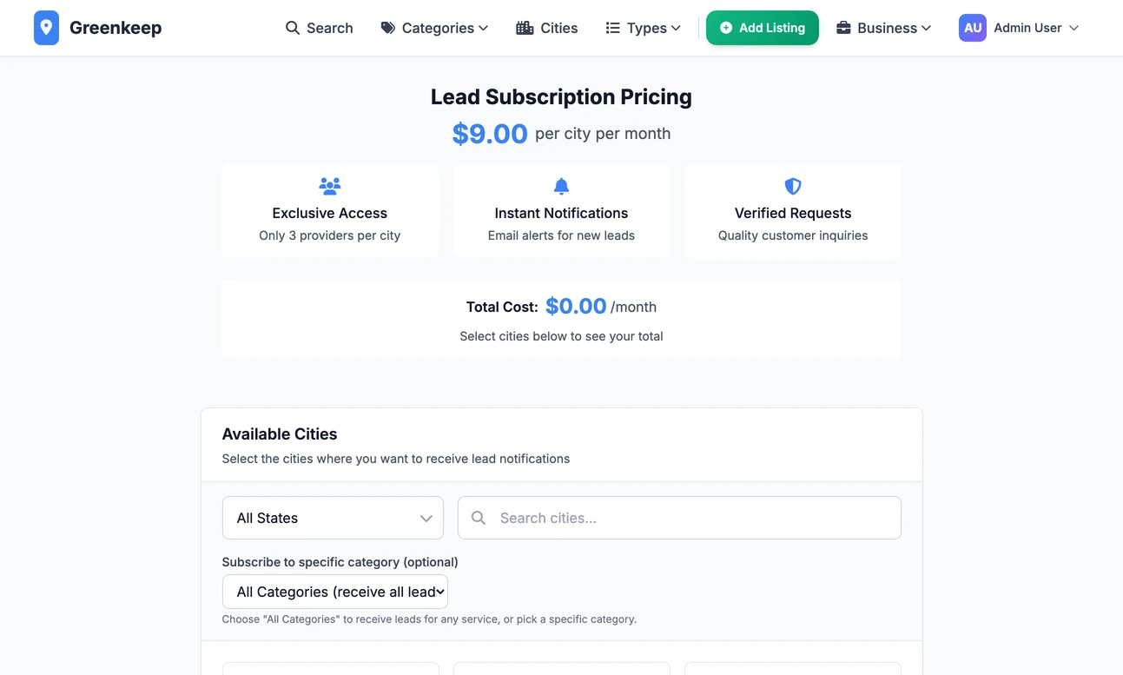Viewport: 1123px width, 675px height.
Task: Click the plus icon on Add Listing
Action: click(726, 28)
